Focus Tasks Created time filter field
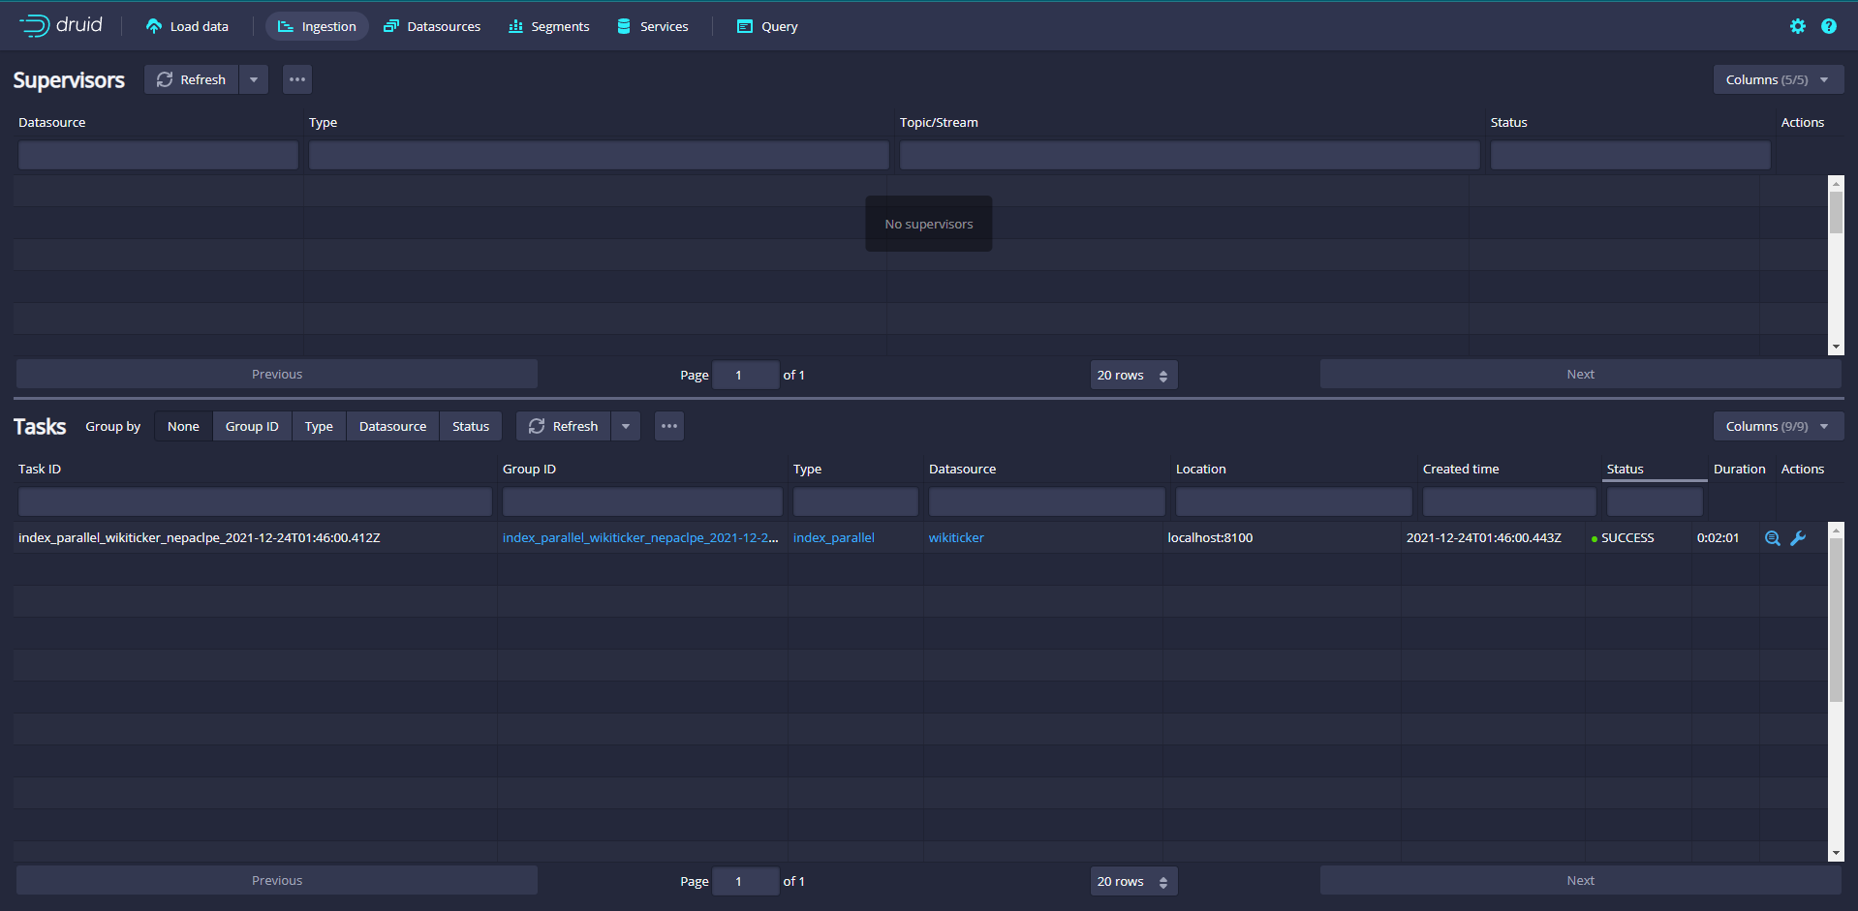The height and width of the screenshot is (911, 1858). pyautogui.click(x=1509, y=501)
